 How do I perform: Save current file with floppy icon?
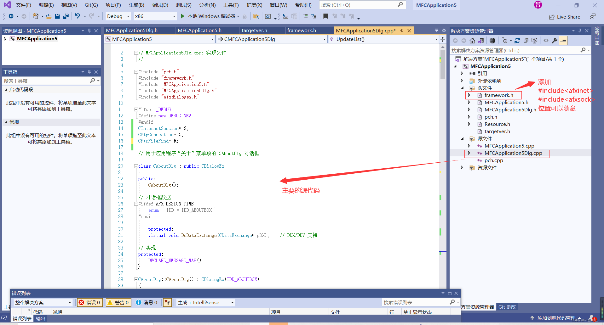[57, 16]
